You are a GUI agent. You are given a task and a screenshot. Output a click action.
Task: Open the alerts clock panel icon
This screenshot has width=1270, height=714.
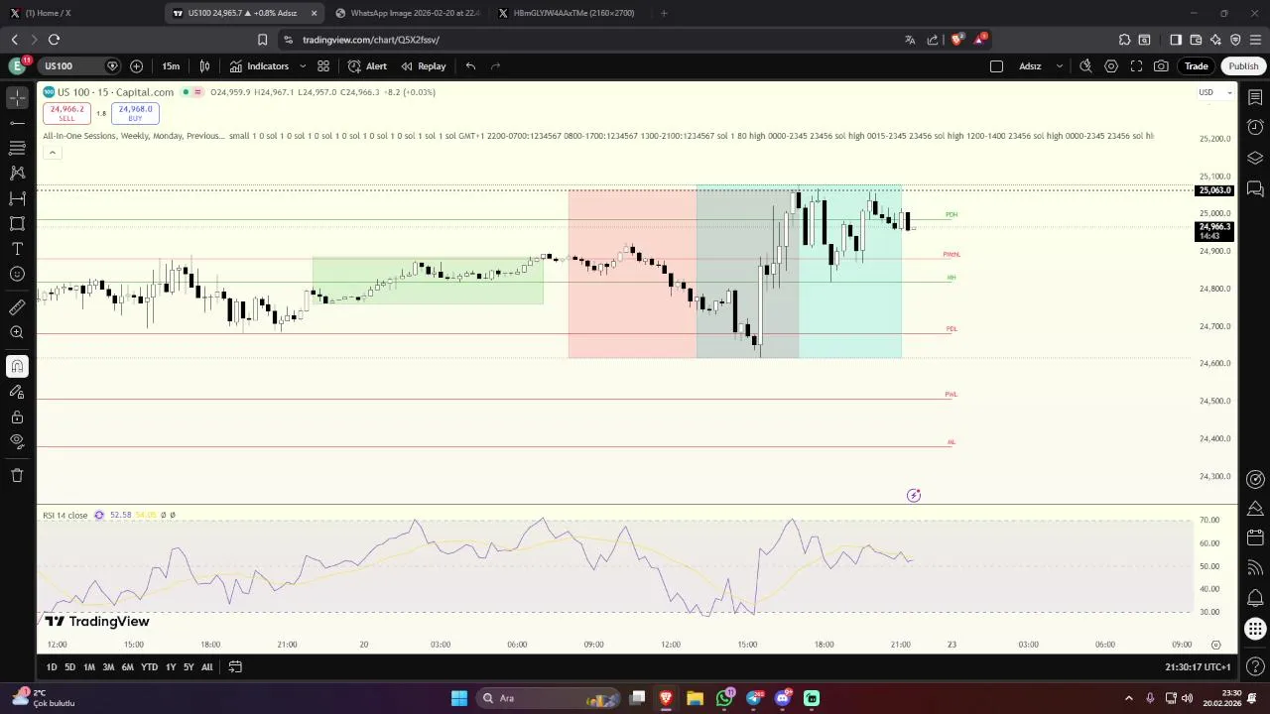[1255, 127]
